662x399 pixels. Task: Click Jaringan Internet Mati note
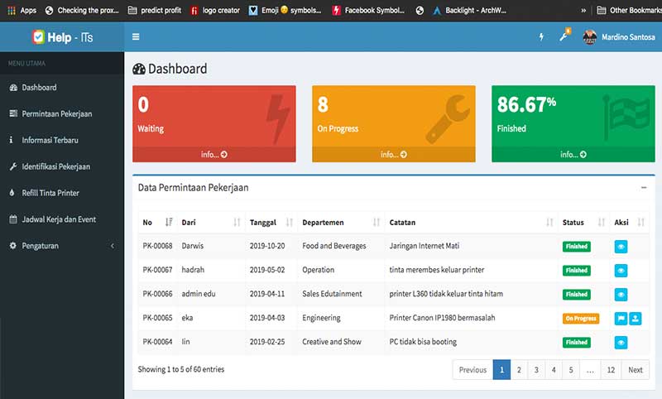pos(425,246)
